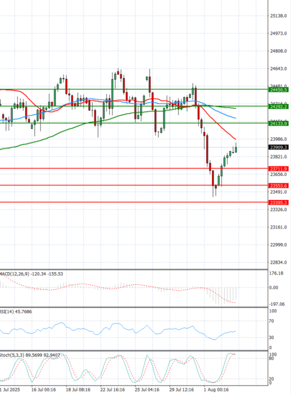Select the green resistance label 24450.5
Screen dimensions: 291x394
tap(278, 90)
